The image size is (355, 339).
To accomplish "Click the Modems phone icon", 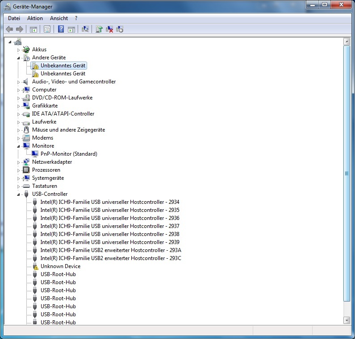I will (26, 138).
